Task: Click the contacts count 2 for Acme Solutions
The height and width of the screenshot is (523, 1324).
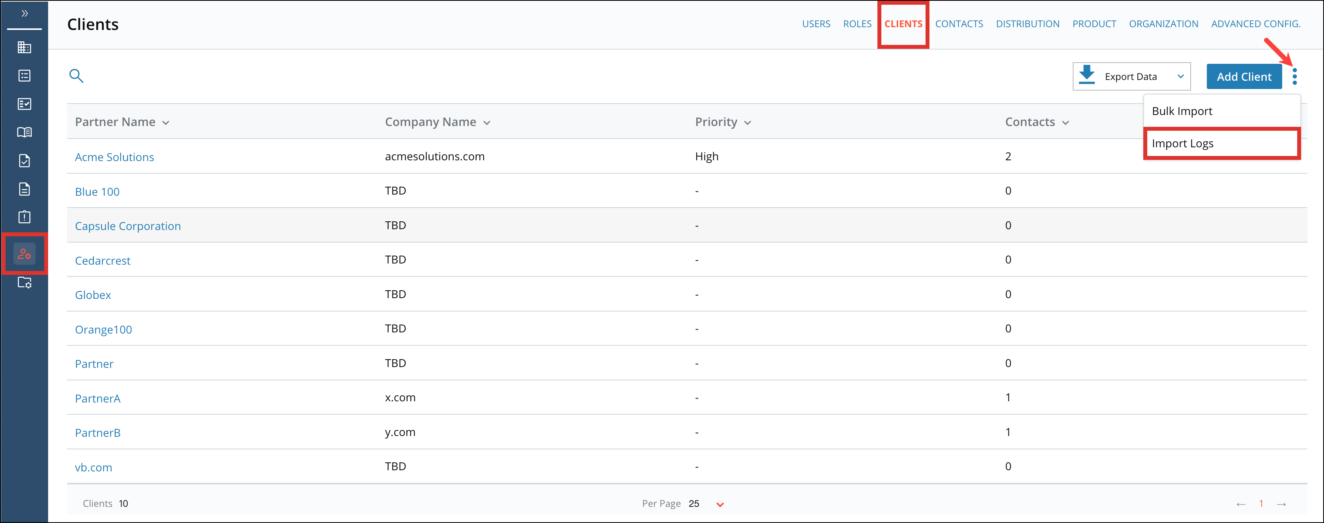Action: [x=1008, y=156]
